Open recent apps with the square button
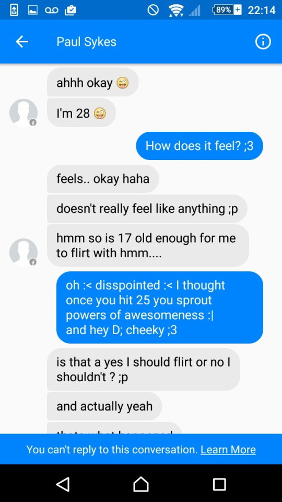Screen dimensions: 282x502 (219, 484)
